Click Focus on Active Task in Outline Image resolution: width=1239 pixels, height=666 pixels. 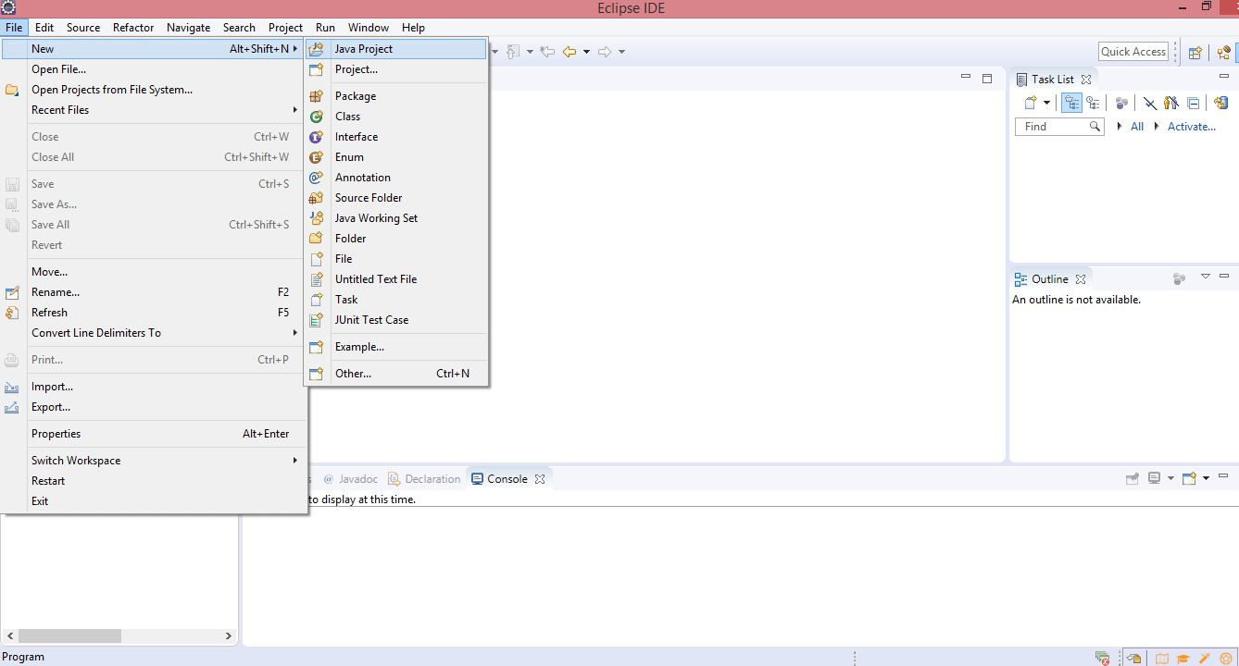pyautogui.click(x=1179, y=278)
